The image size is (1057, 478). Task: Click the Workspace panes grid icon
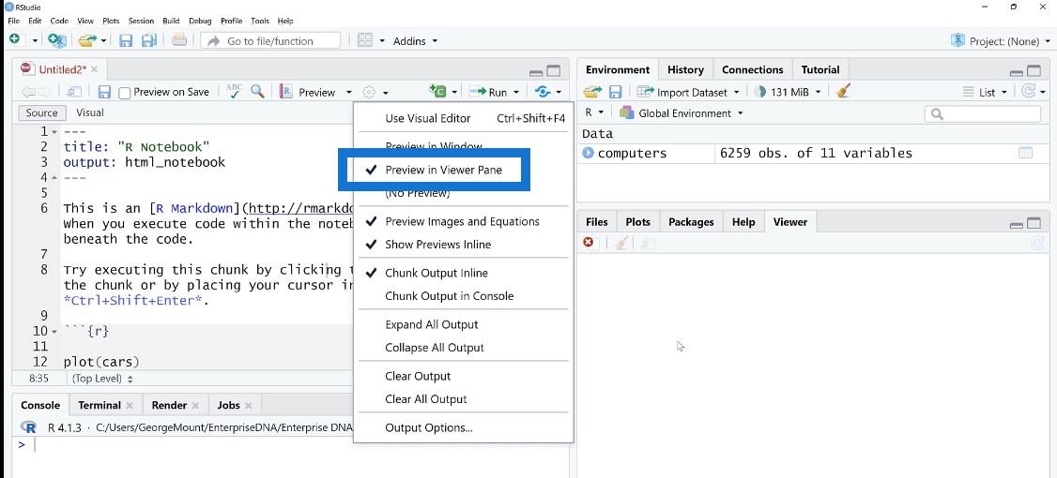pos(364,40)
